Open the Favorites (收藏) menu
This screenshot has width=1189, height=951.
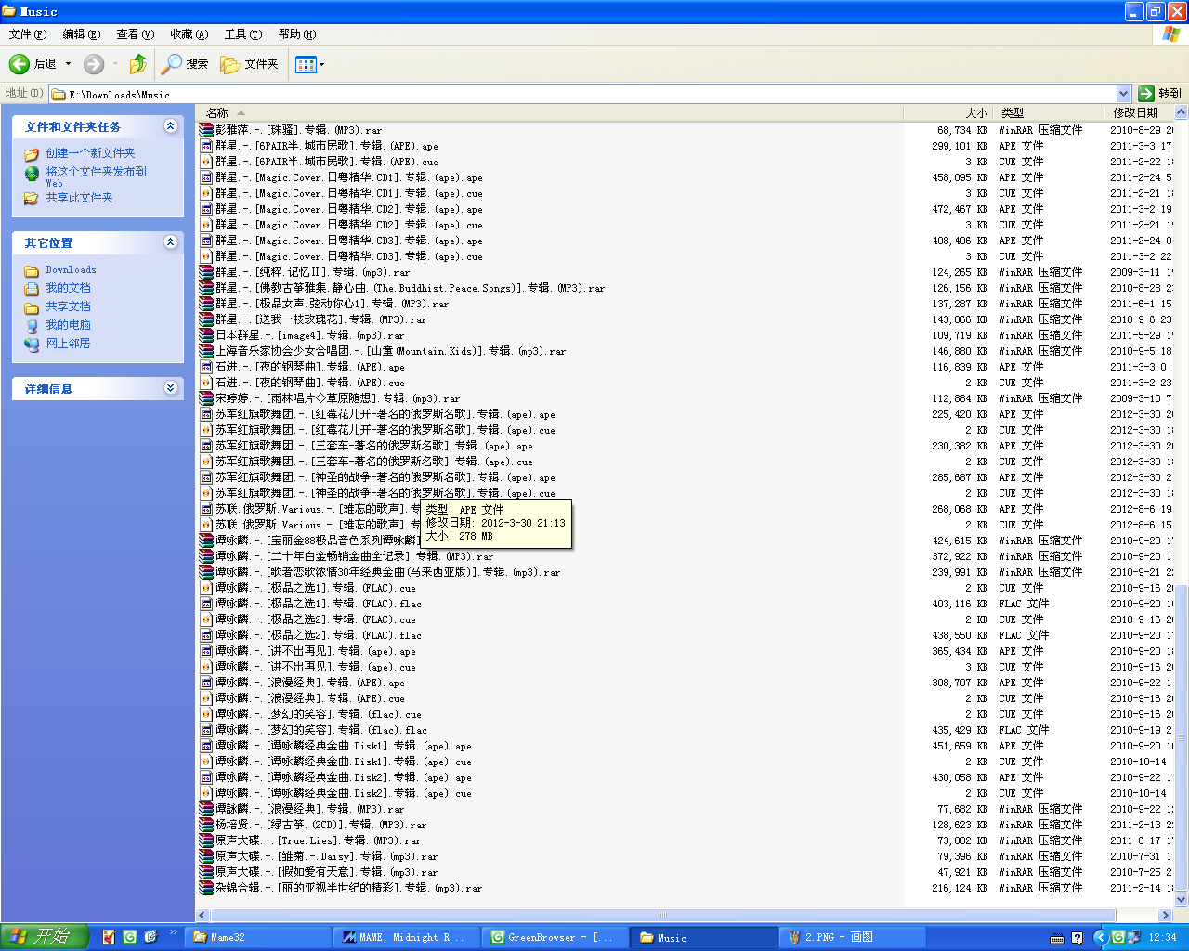[x=189, y=34]
